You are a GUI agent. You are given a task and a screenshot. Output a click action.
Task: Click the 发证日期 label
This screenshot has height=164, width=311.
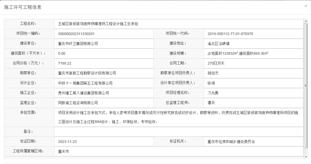(28, 141)
